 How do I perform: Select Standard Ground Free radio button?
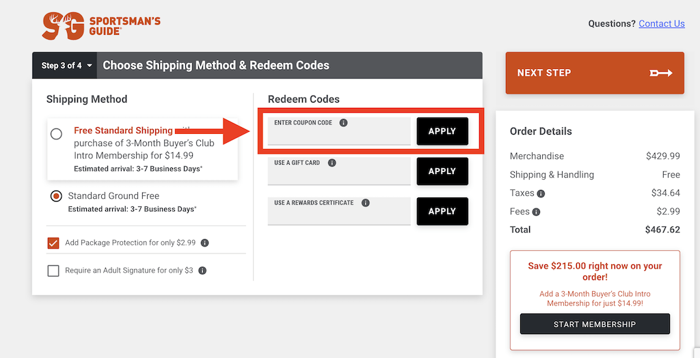[x=56, y=196]
